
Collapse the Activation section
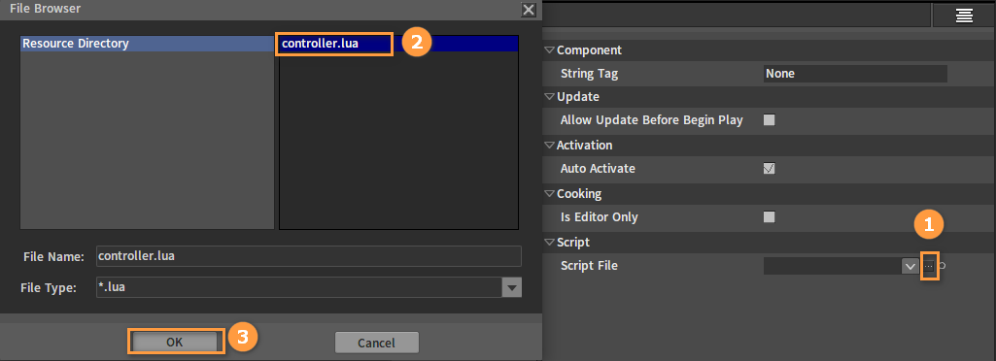(x=549, y=146)
